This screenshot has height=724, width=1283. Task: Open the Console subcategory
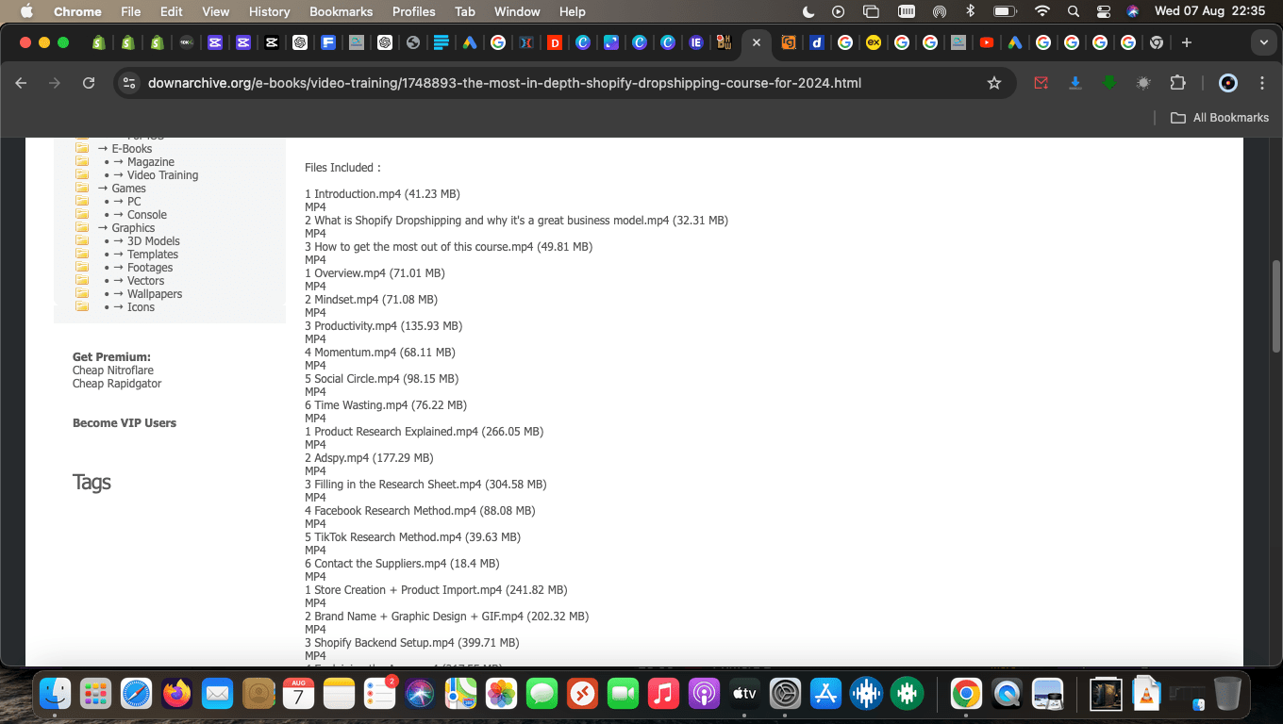(147, 215)
